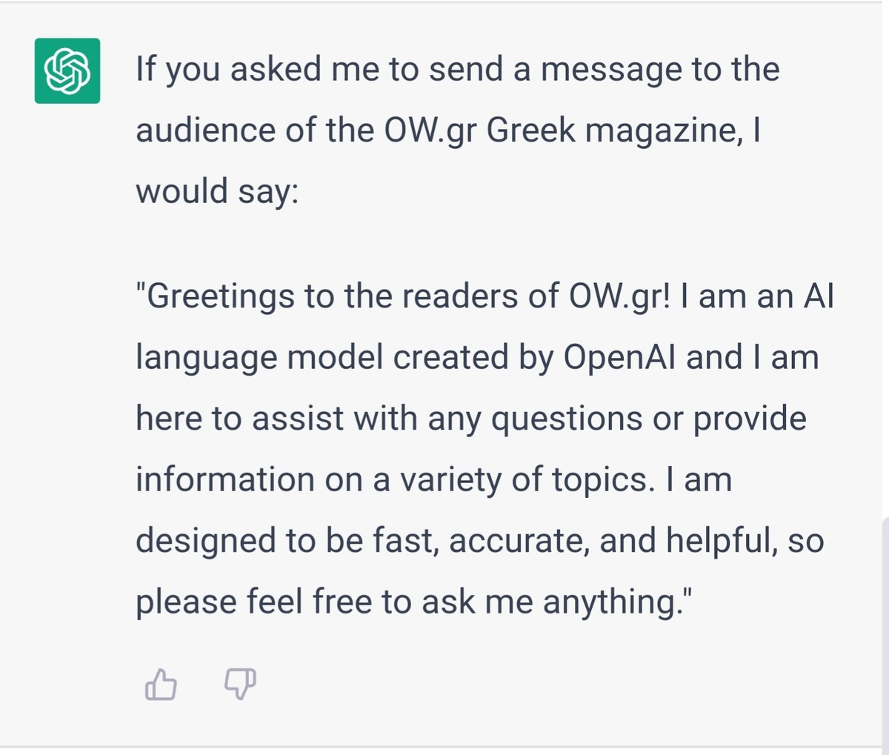This screenshot has width=889, height=755.
Task: Like the response with thumbs up
Action: pyautogui.click(x=160, y=684)
